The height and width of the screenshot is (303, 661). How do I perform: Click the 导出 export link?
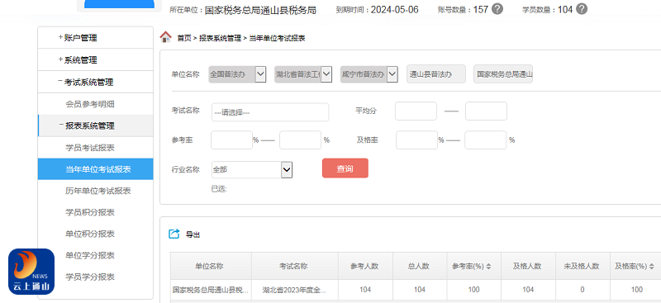193,234
